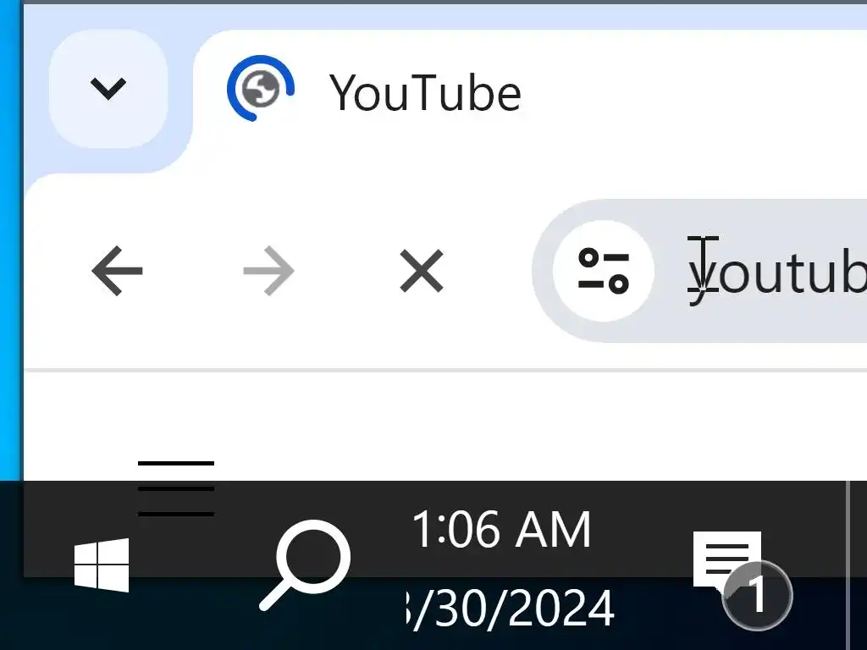View site information via the tune icon
867x650 pixels.
click(x=604, y=271)
